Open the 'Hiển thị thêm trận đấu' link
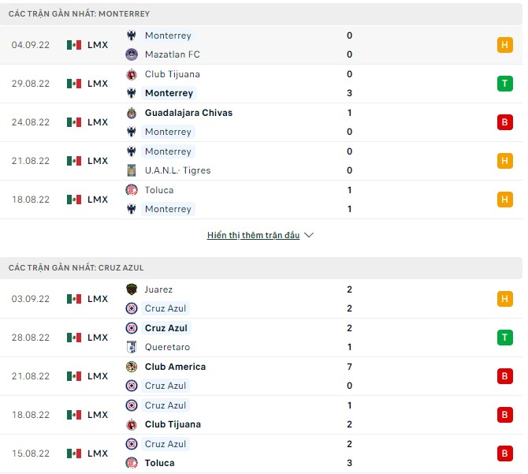The image size is (528, 474). [x=253, y=235]
